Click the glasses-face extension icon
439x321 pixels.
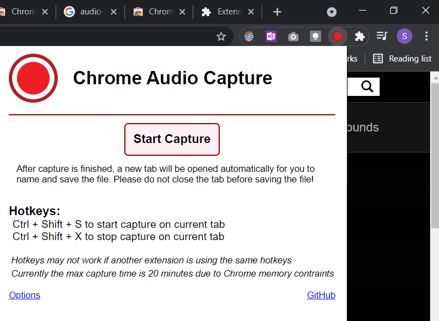pos(249,37)
